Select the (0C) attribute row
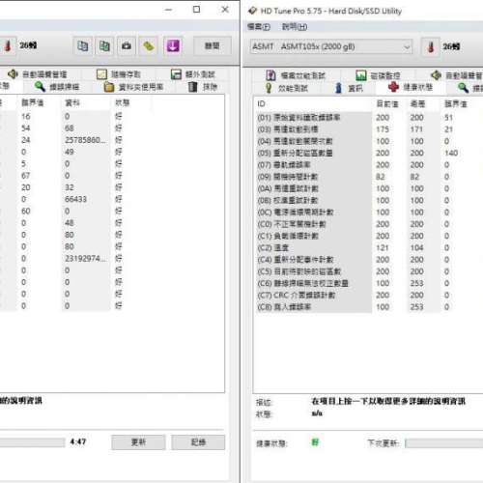 367,213
